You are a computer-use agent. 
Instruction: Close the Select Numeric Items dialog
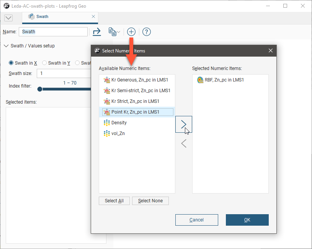click(271, 51)
